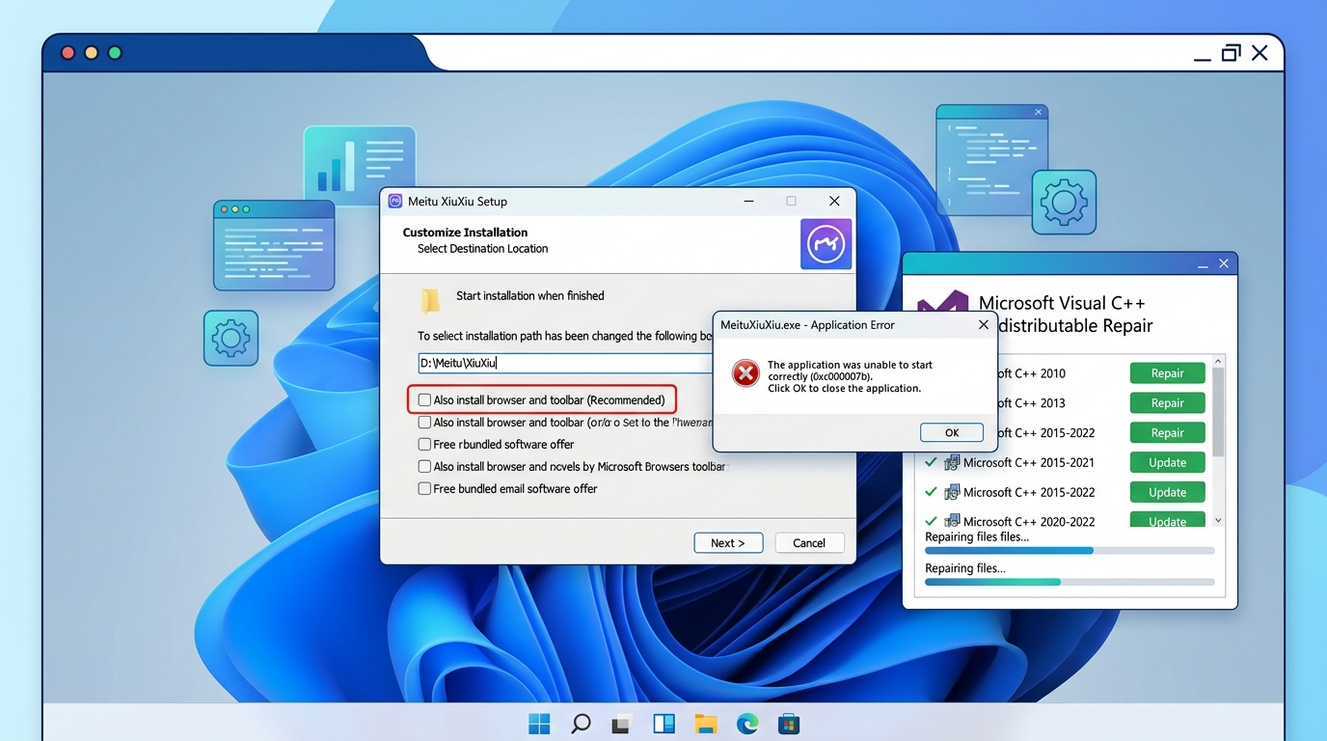This screenshot has width=1327, height=741.
Task: Update Microsoft C++ 2015-2021
Action: click(1167, 462)
